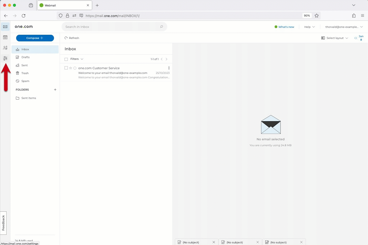This screenshot has width=368, height=245.
Task: Refresh the inbox
Action: 72,38
